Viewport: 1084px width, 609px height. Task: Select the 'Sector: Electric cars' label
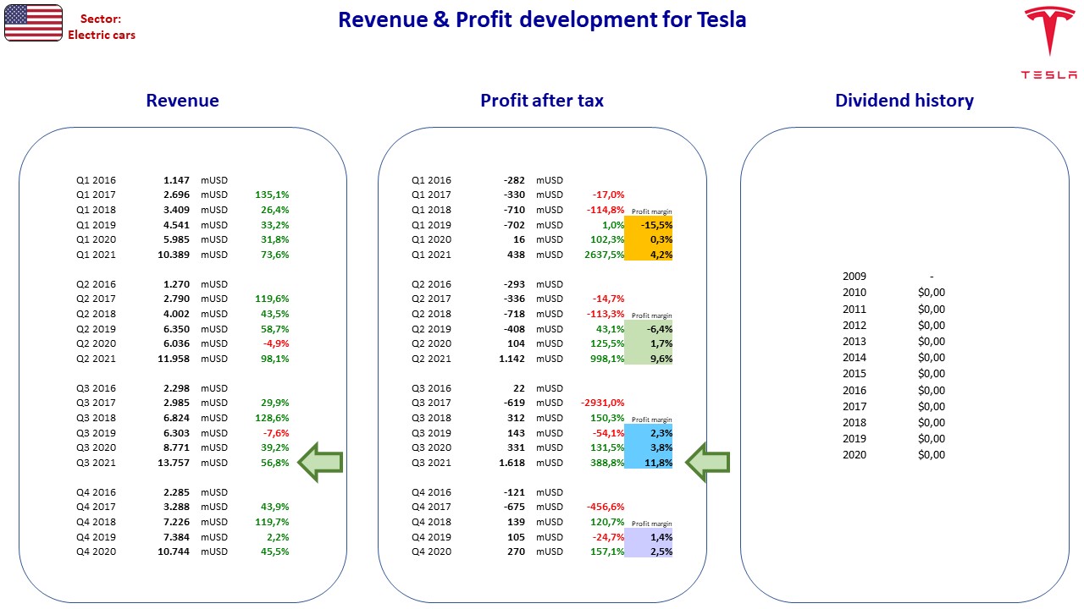pos(102,27)
